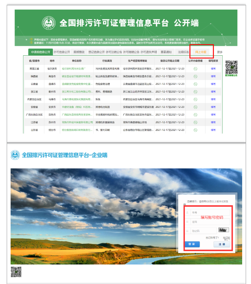Click 填写 link in 安徽省 row
The image size is (251, 284).
pyautogui.click(x=213, y=107)
